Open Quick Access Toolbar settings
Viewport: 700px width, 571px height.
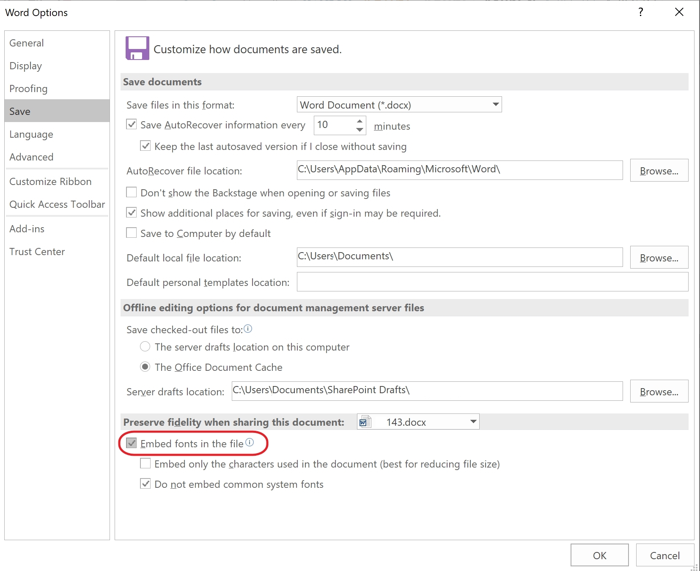pyautogui.click(x=57, y=204)
